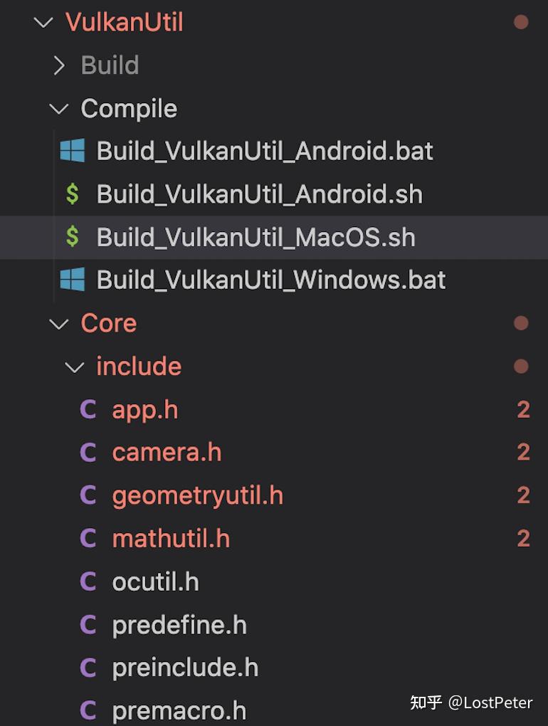Click the shell script icon for Build_VulkanUtil_MacOS.sh

[71, 237]
